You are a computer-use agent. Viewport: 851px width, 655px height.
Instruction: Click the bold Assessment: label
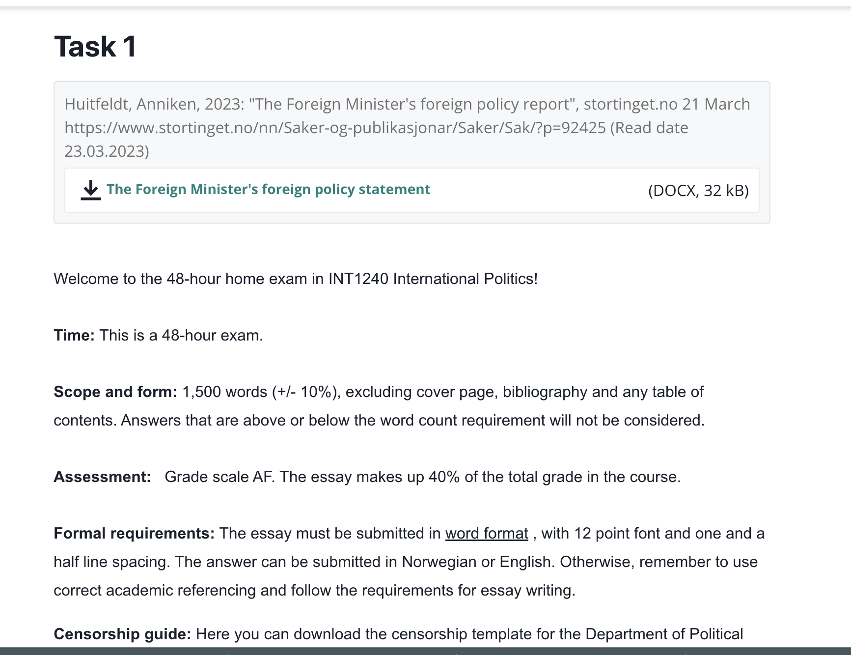pos(102,477)
